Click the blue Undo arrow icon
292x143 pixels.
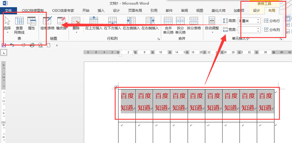tap(12, 45)
